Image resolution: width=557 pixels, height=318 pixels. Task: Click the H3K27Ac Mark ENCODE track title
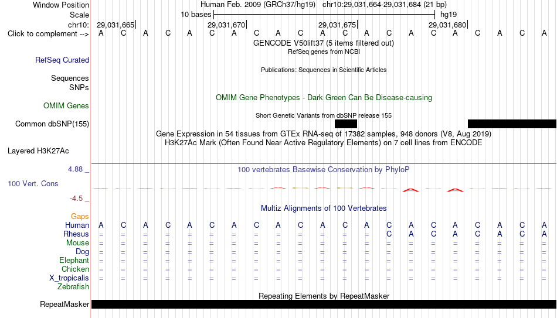tap(324, 143)
